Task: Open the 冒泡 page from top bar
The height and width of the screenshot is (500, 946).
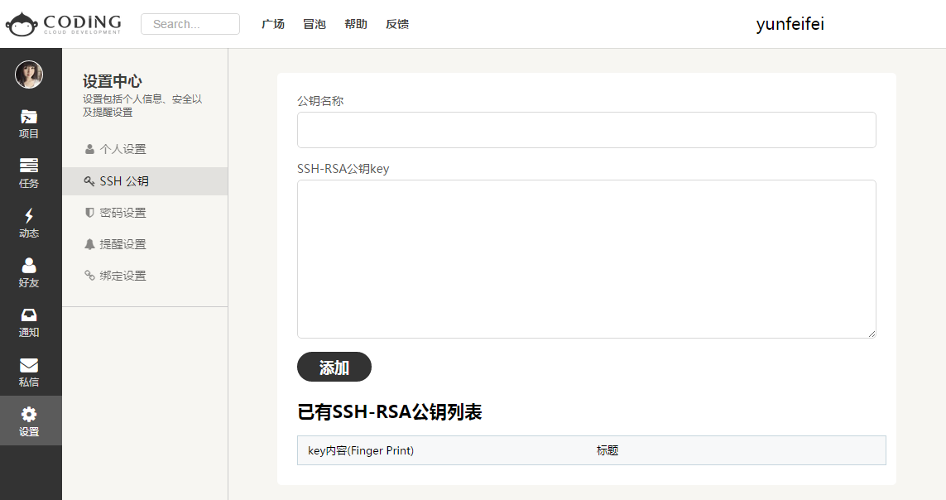Action: coord(315,24)
